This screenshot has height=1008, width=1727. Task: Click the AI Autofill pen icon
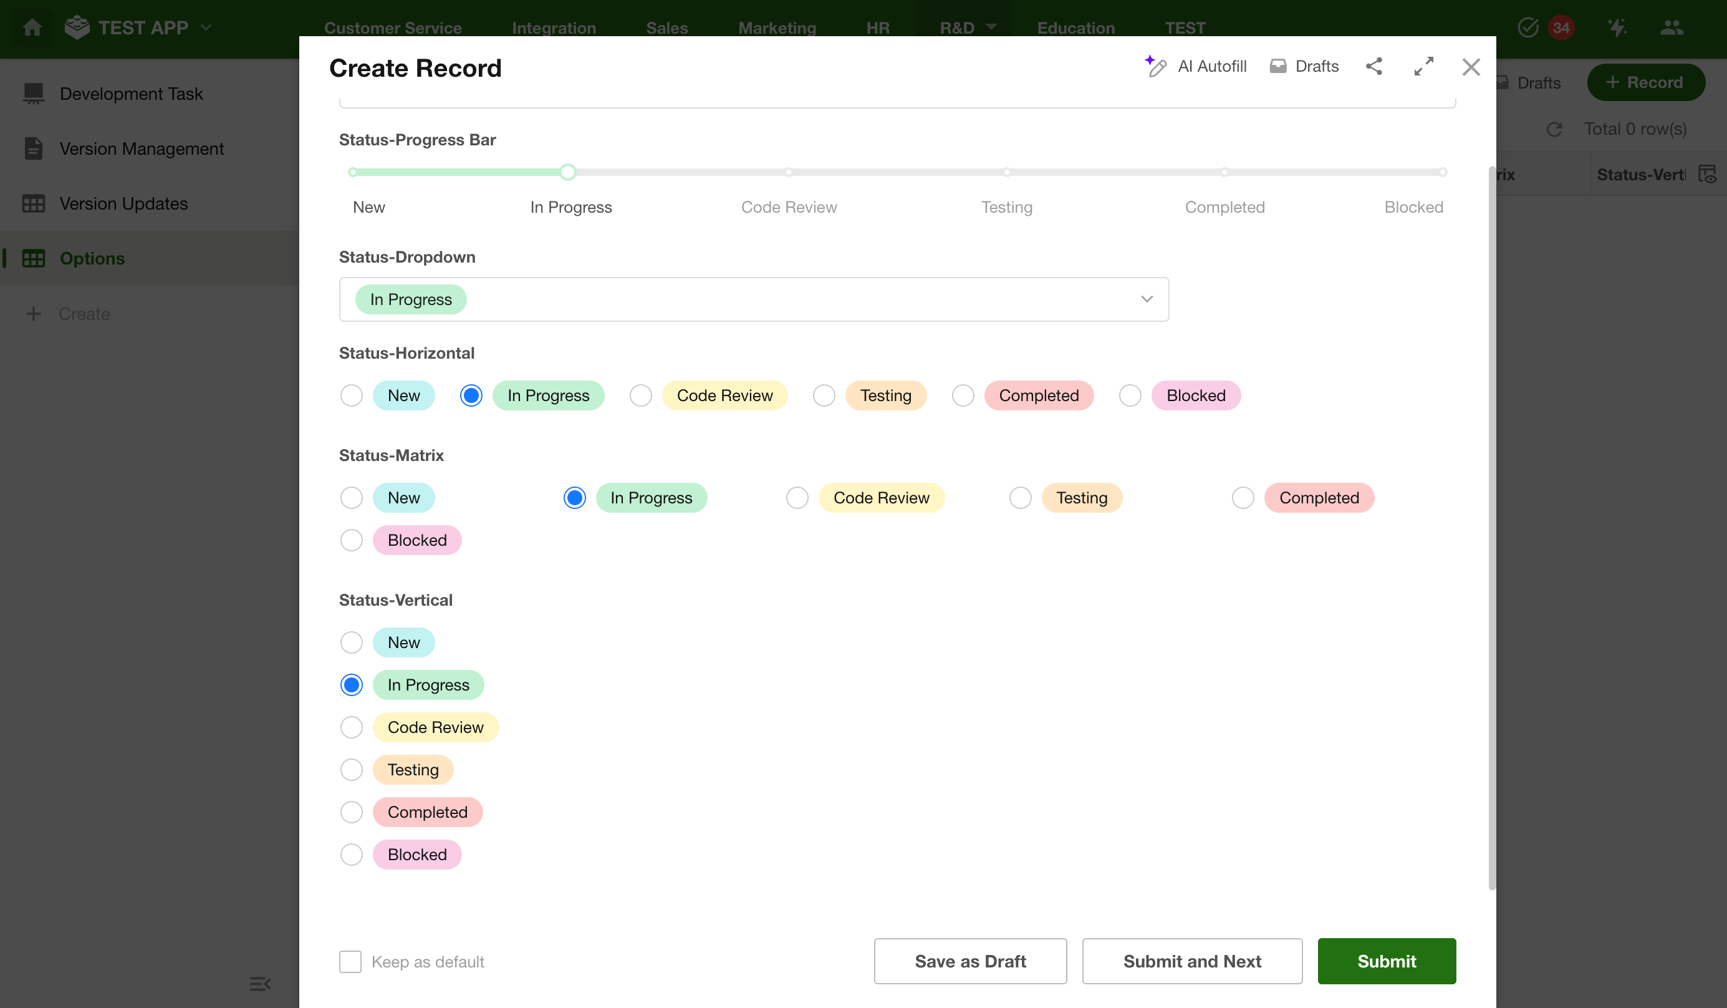(1156, 67)
